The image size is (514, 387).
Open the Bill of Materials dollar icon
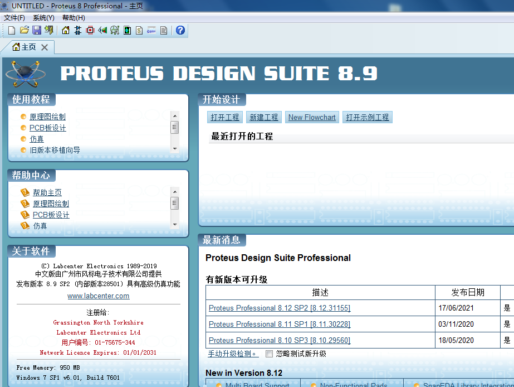pos(139,30)
